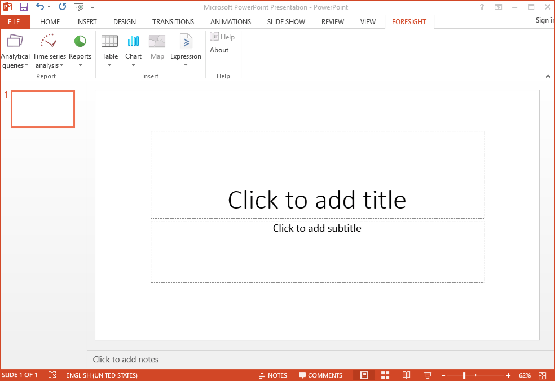Click the Save icon in quick access toolbar
Screen dimensions: 555x381
[24, 7]
